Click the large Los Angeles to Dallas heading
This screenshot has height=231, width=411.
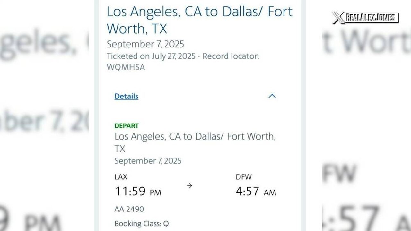[x=199, y=20]
